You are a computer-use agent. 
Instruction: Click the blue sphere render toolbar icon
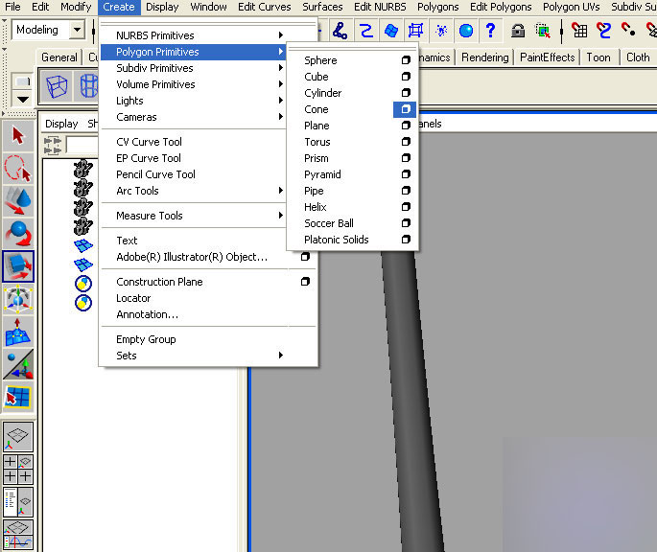[466, 31]
